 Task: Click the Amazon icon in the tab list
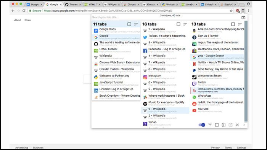point(194,30)
